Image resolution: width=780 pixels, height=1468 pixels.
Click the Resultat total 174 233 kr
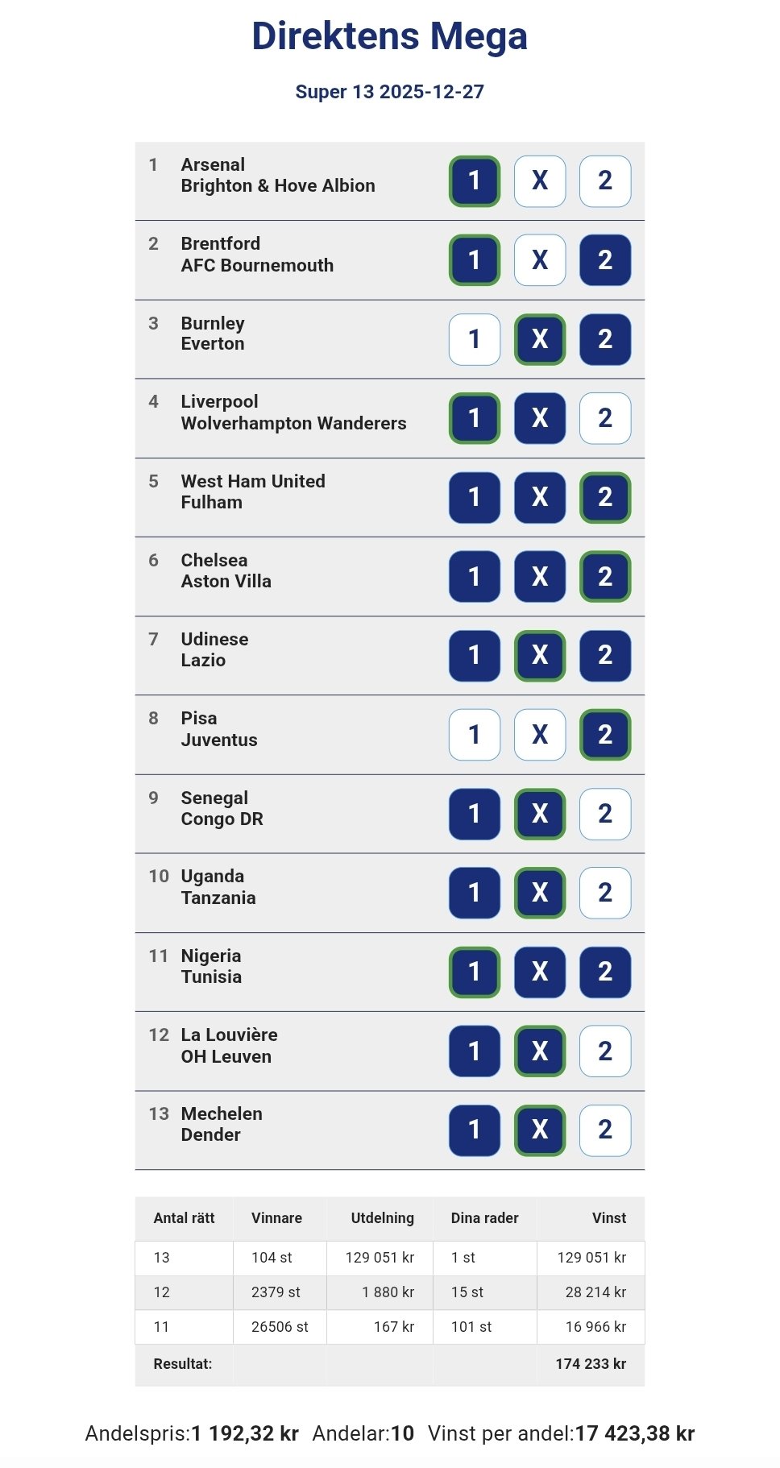point(590,1364)
